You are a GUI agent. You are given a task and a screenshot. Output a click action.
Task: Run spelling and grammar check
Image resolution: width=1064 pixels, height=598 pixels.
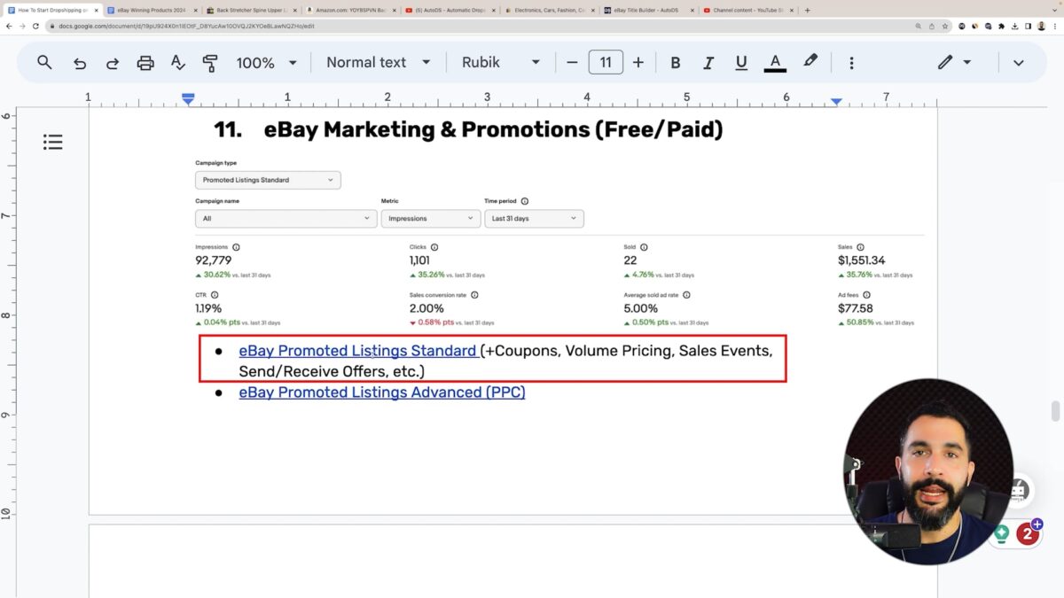(x=178, y=63)
